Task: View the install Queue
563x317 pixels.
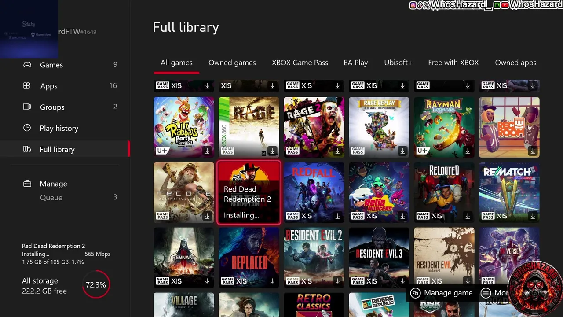Action: 65,198
